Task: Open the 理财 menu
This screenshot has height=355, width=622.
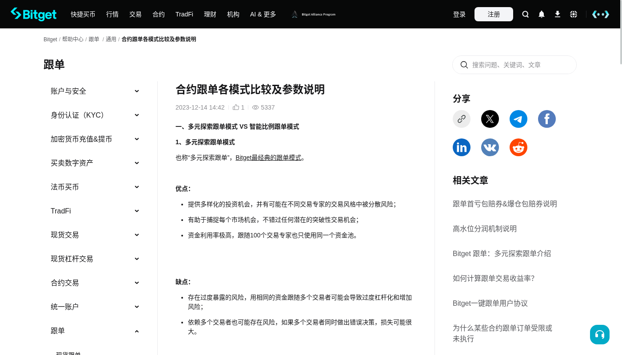Action: coord(210,14)
